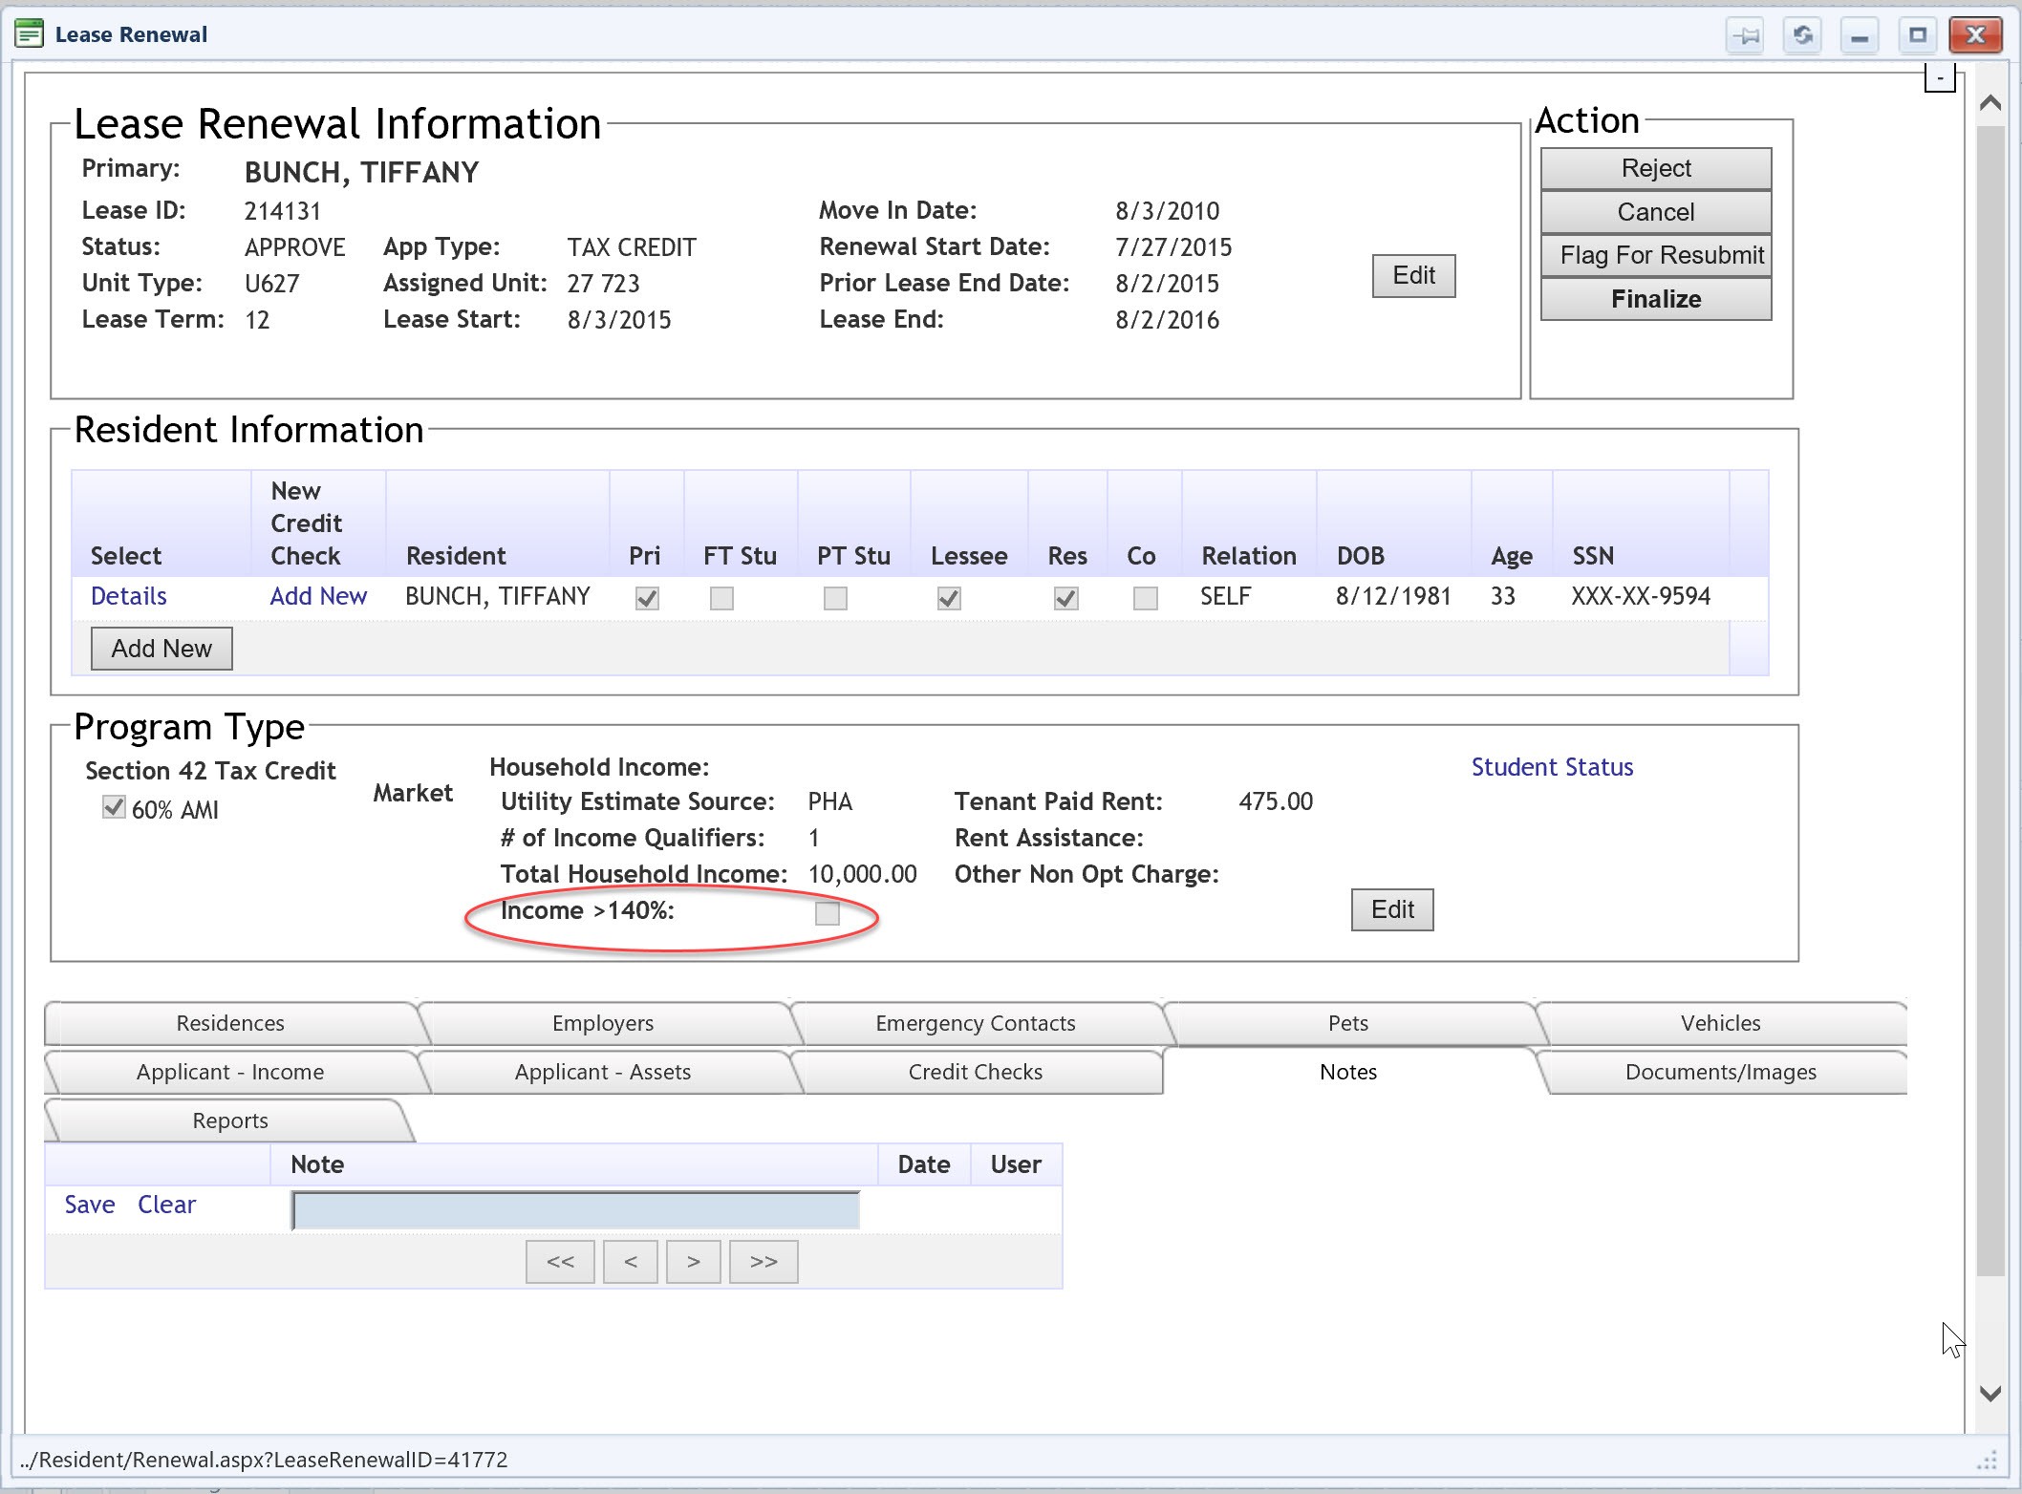Open the Details link for the resident

pos(129,596)
